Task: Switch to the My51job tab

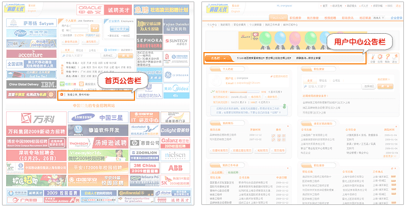Action: [278, 18]
